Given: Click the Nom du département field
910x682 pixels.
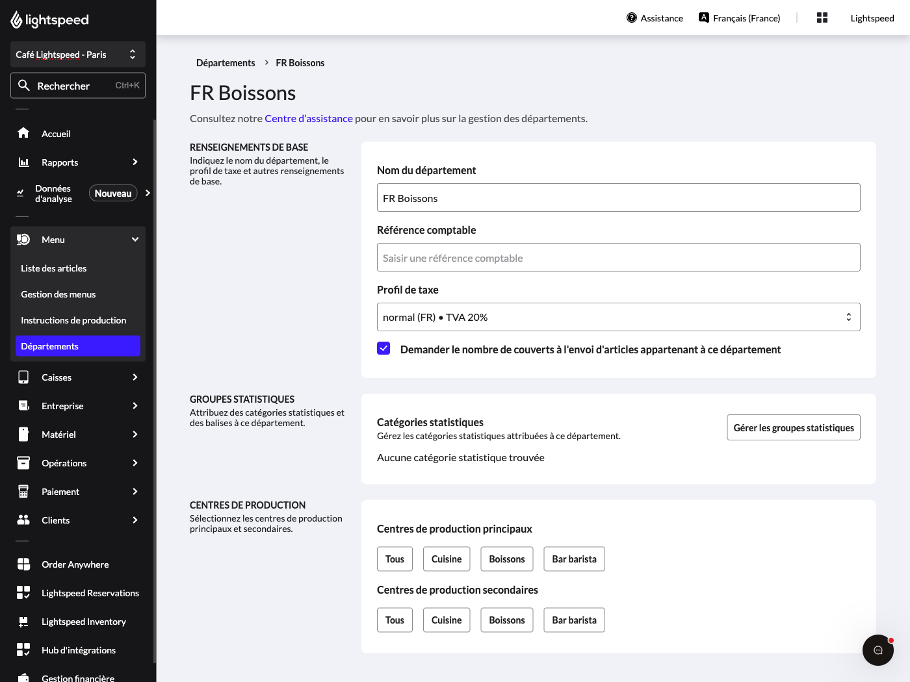Looking at the screenshot, I should [x=618, y=197].
